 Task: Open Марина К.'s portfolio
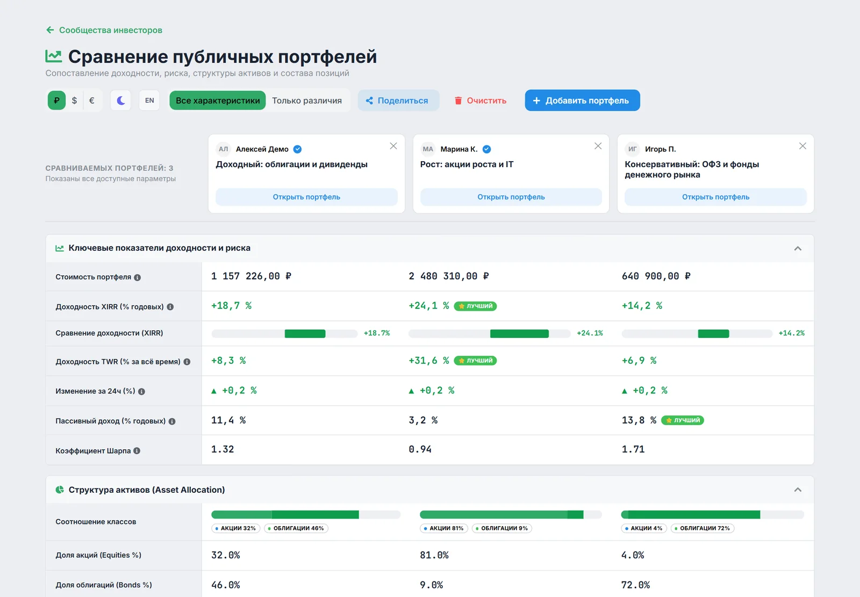[511, 197]
